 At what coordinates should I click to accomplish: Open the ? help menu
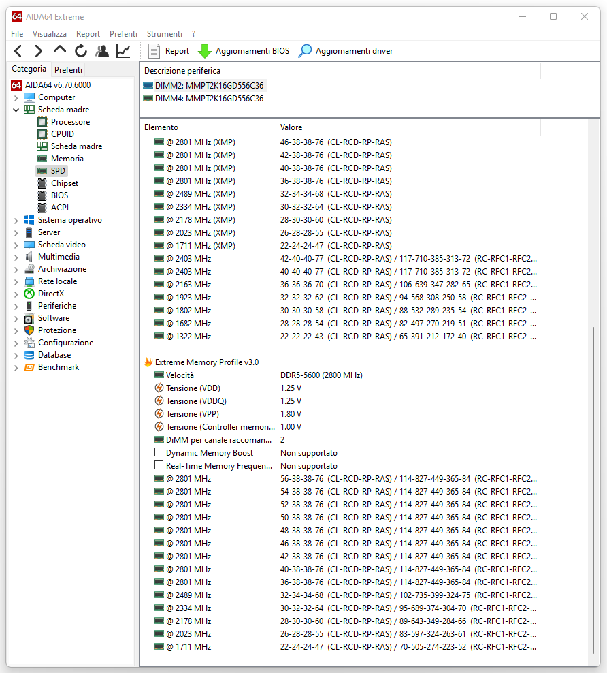click(x=194, y=34)
